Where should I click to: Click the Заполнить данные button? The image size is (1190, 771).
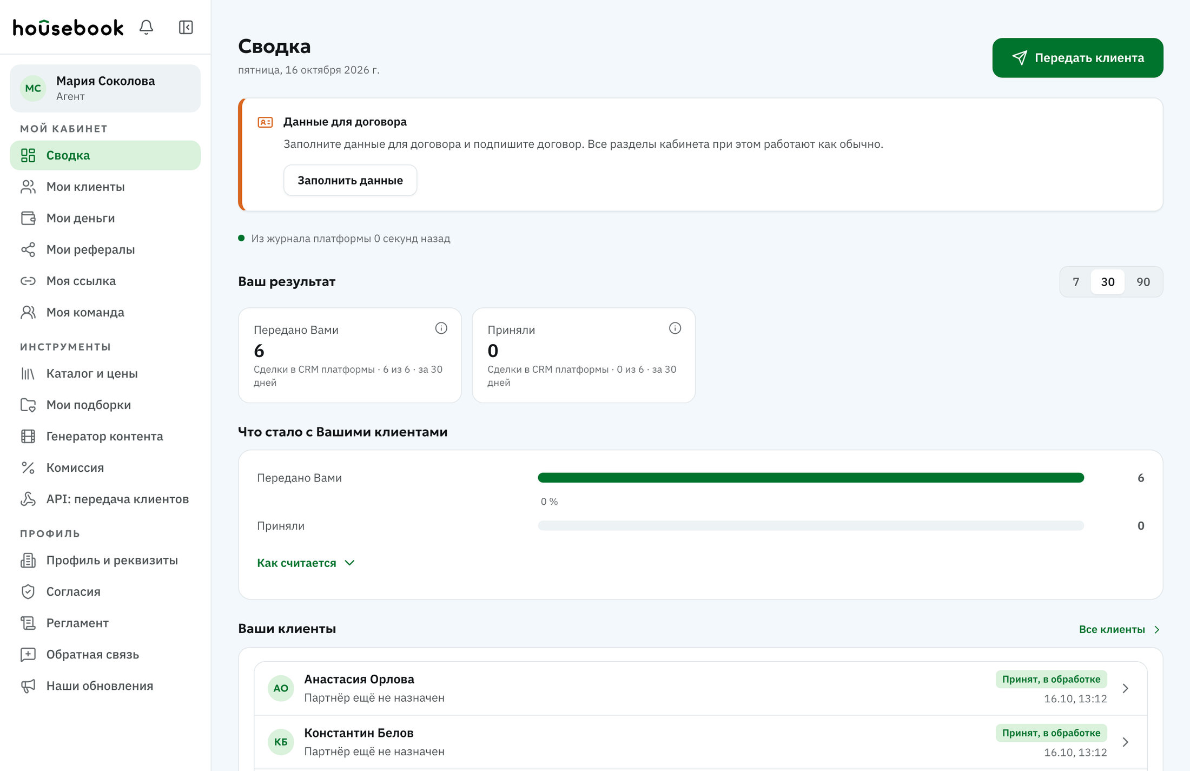click(350, 180)
